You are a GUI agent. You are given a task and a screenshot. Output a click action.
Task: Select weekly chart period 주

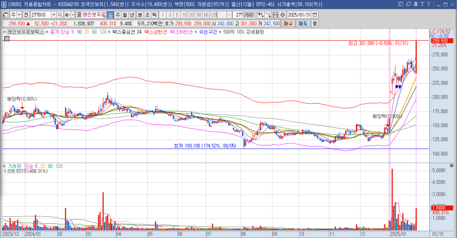click(118, 15)
